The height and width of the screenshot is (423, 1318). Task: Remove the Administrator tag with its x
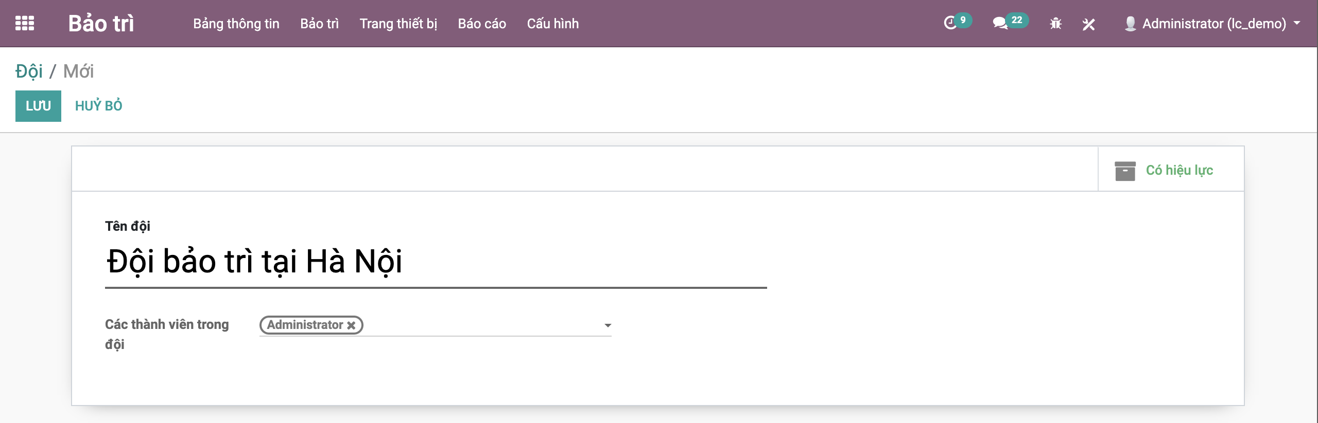click(x=351, y=325)
